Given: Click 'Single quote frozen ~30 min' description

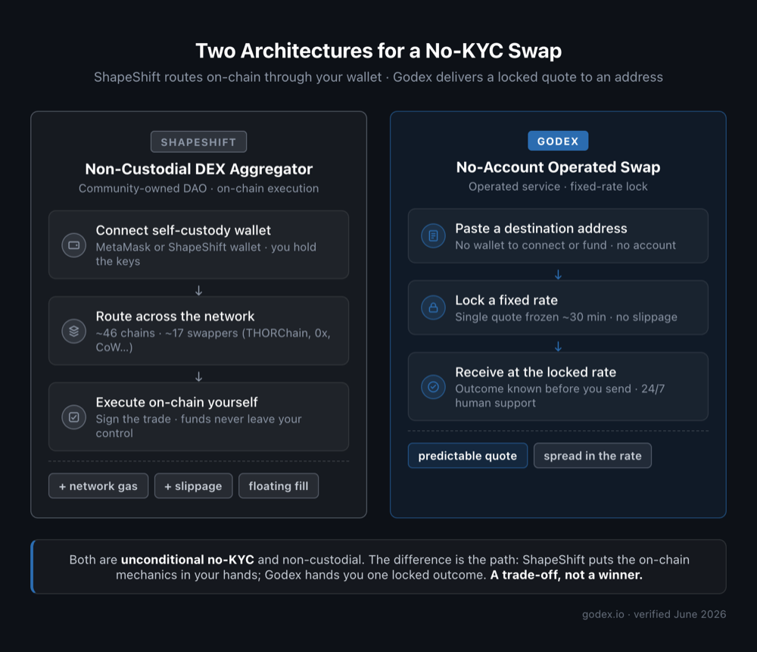Looking at the screenshot, I should (565, 317).
